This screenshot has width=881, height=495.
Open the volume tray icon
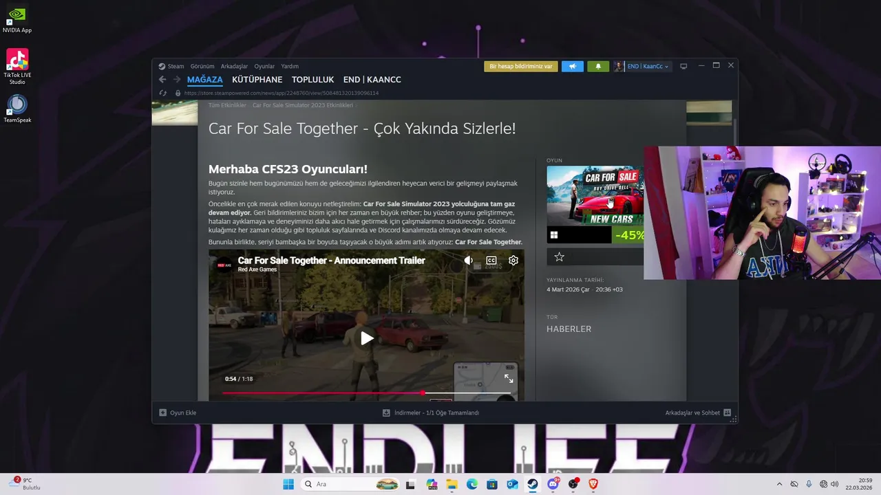click(834, 484)
